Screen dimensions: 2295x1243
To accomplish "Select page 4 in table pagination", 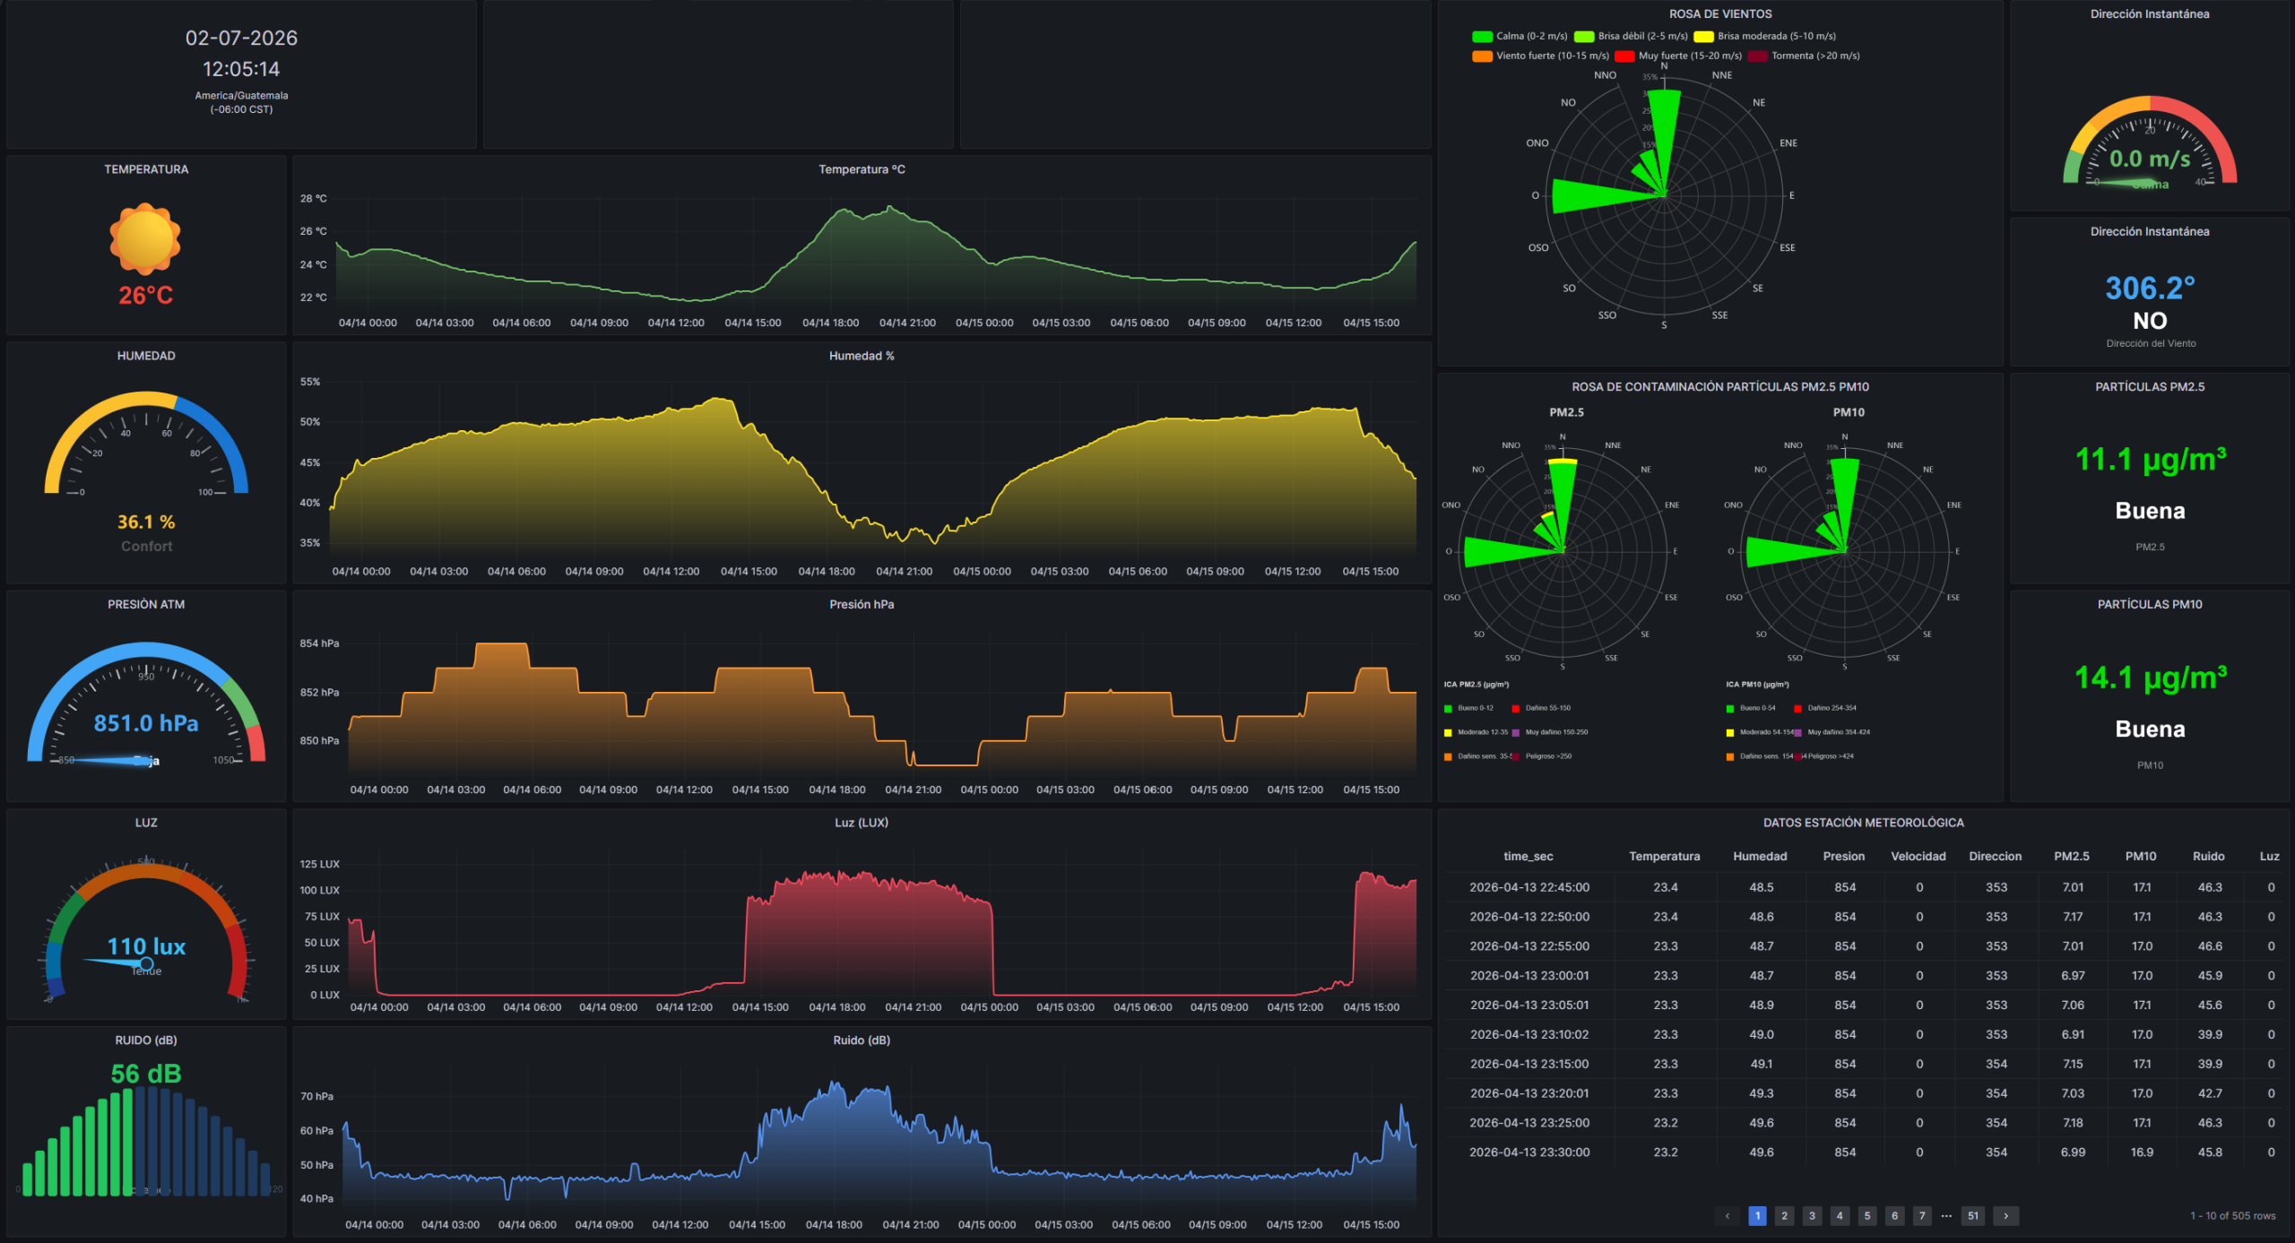I will pyautogui.click(x=1840, y=1216).
